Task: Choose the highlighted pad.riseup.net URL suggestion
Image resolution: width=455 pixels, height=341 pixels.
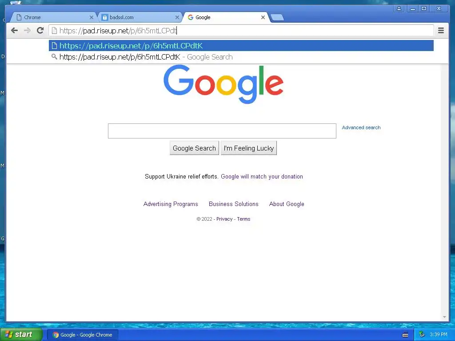Action: coord(241,46)
